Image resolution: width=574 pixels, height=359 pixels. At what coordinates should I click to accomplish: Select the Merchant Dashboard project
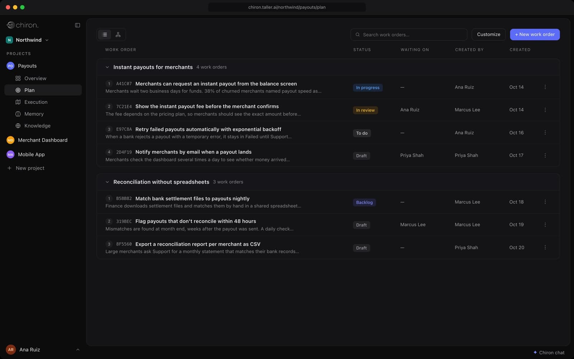(43, 140)
